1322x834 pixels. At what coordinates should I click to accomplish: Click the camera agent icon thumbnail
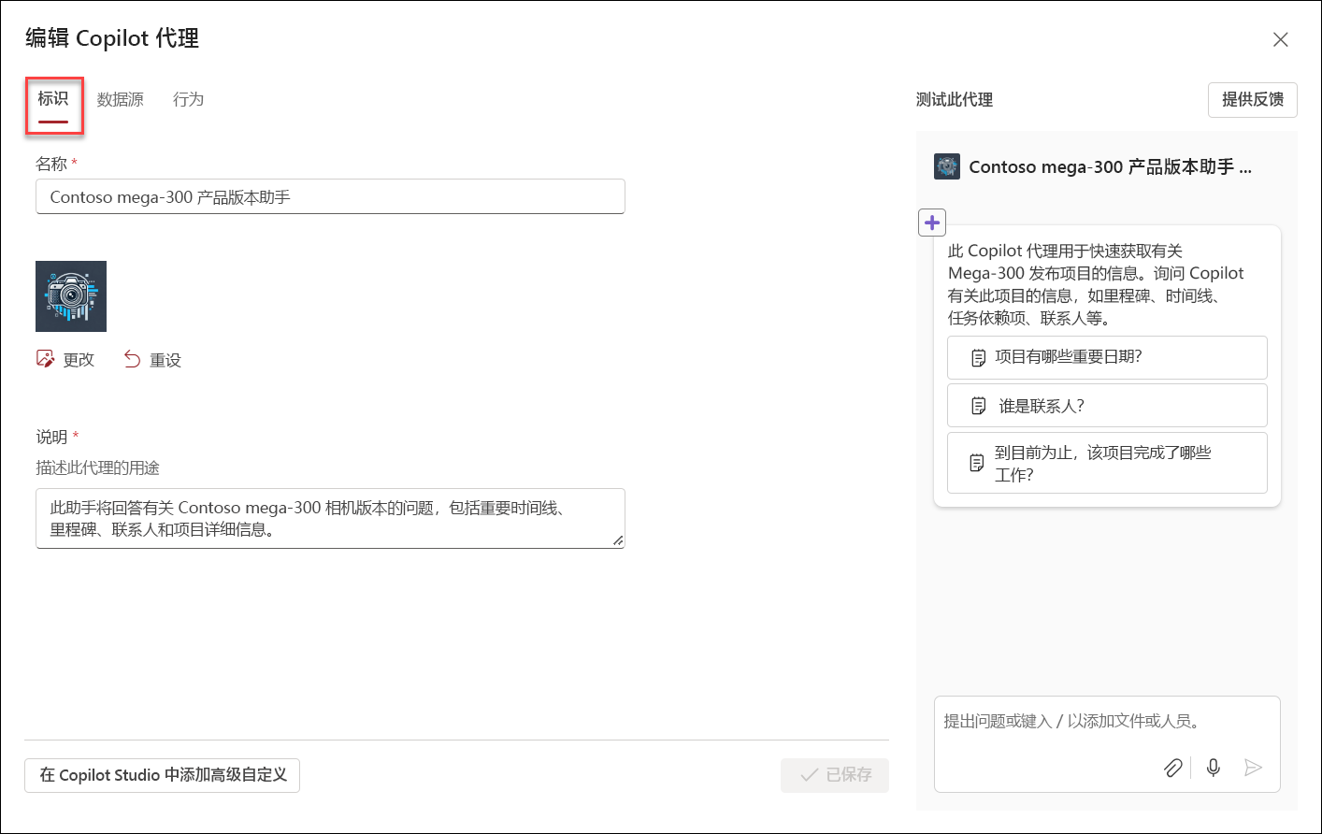(71, 296)
